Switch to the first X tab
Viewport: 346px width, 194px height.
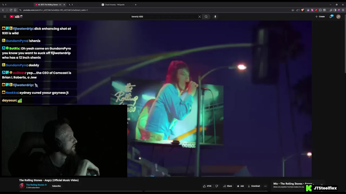pos(16,5)
